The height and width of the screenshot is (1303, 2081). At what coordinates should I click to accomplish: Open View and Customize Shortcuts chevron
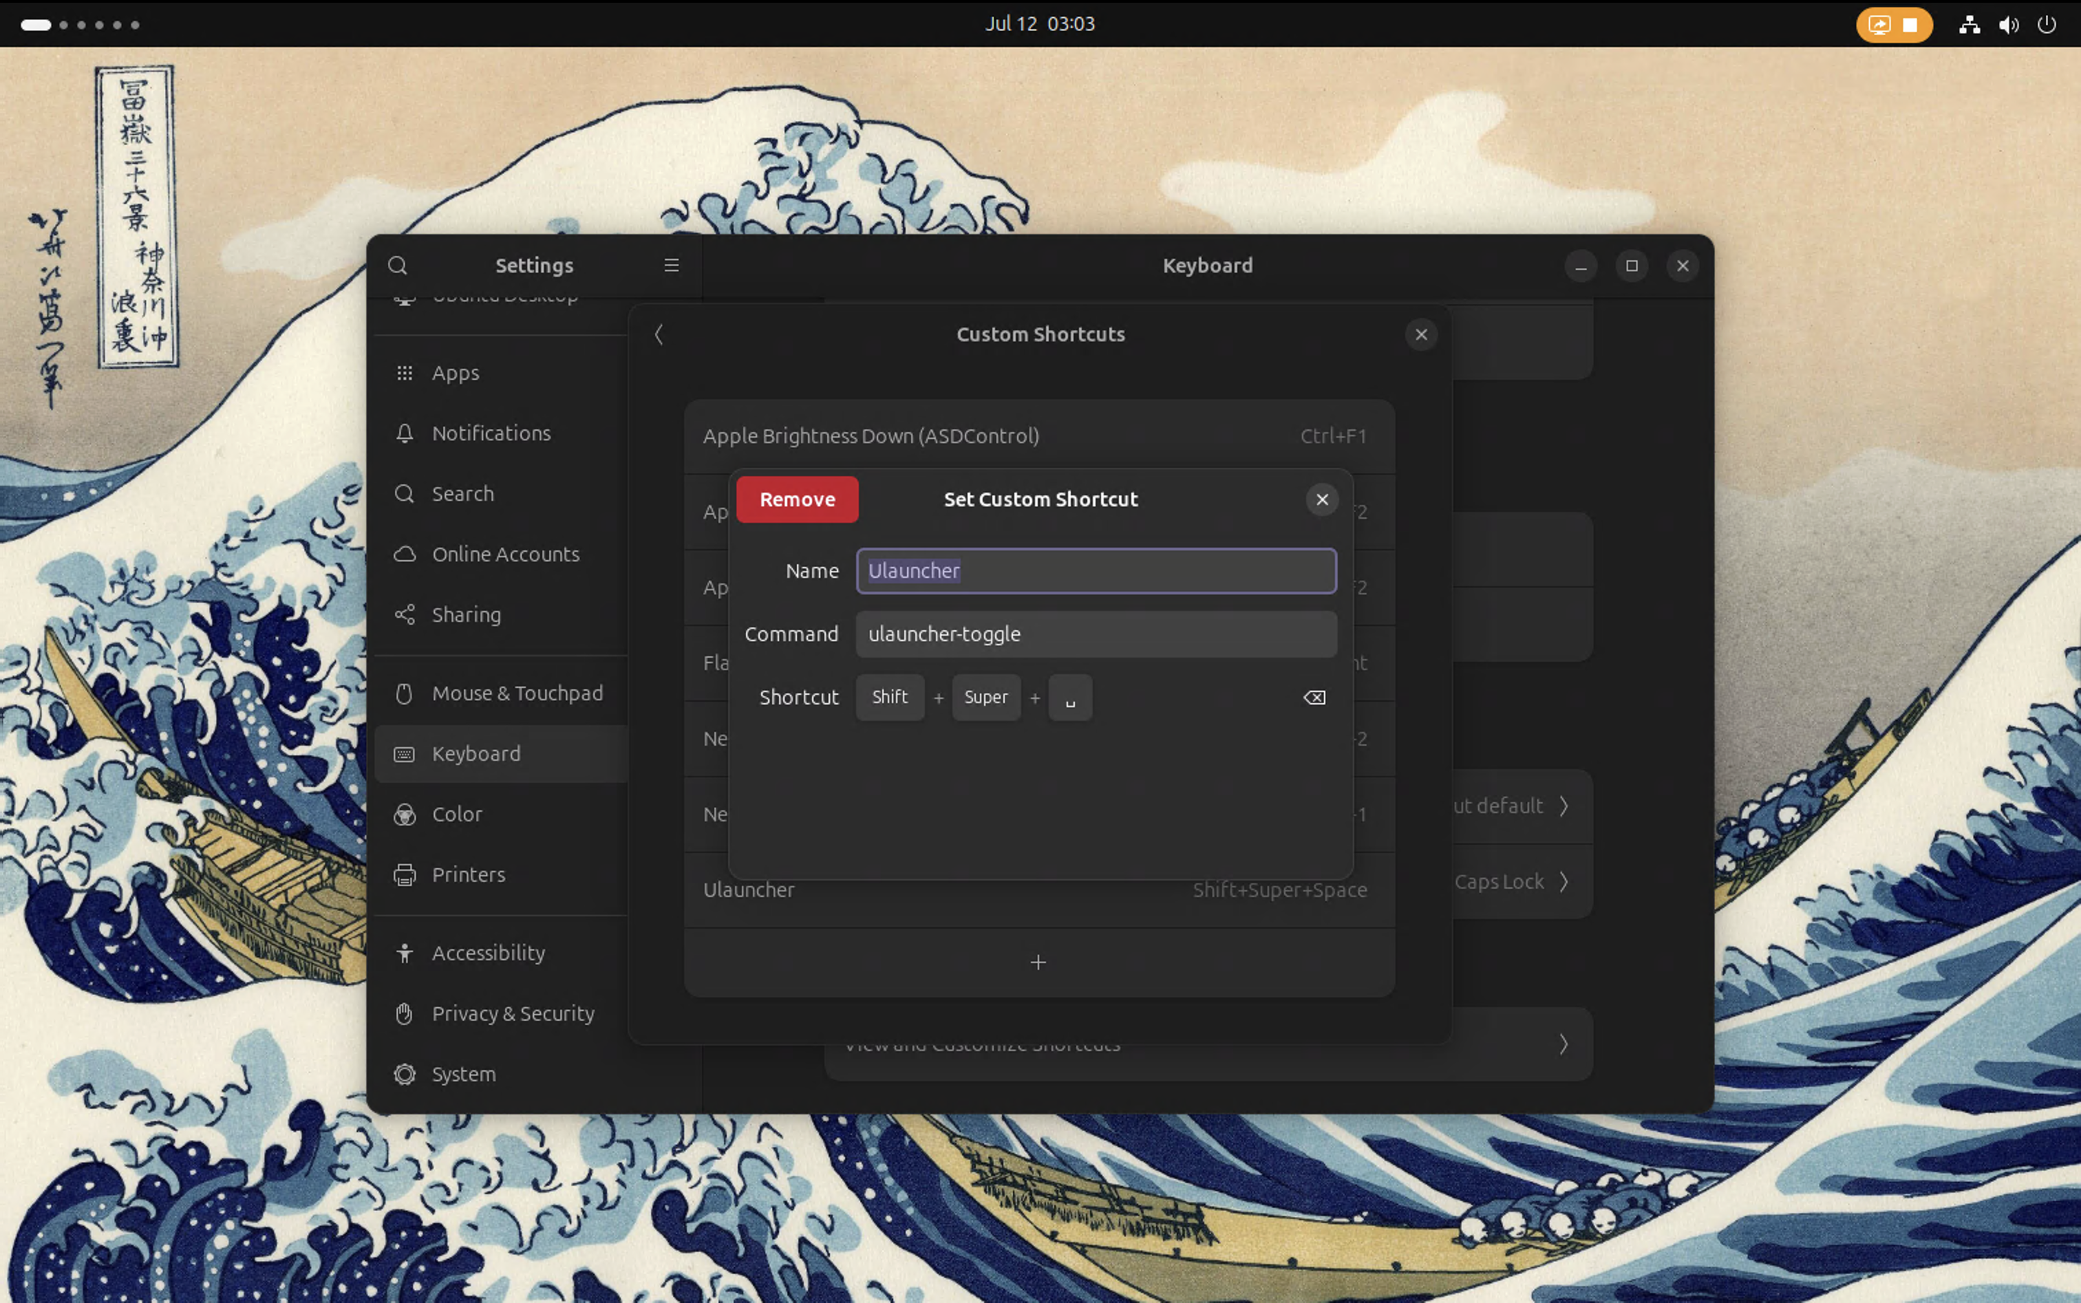click(1563, 1044)
